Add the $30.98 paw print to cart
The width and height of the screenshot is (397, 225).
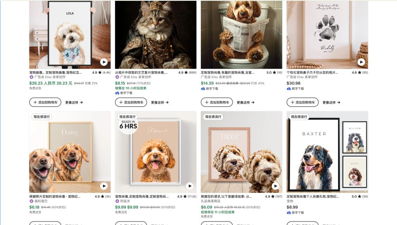302,103
